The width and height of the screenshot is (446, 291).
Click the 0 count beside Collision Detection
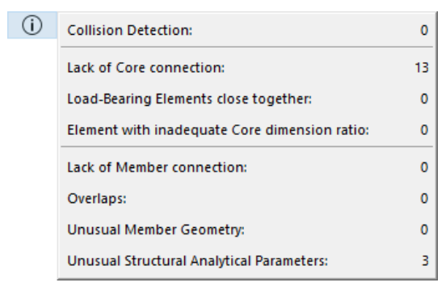[x=424, y=30]
